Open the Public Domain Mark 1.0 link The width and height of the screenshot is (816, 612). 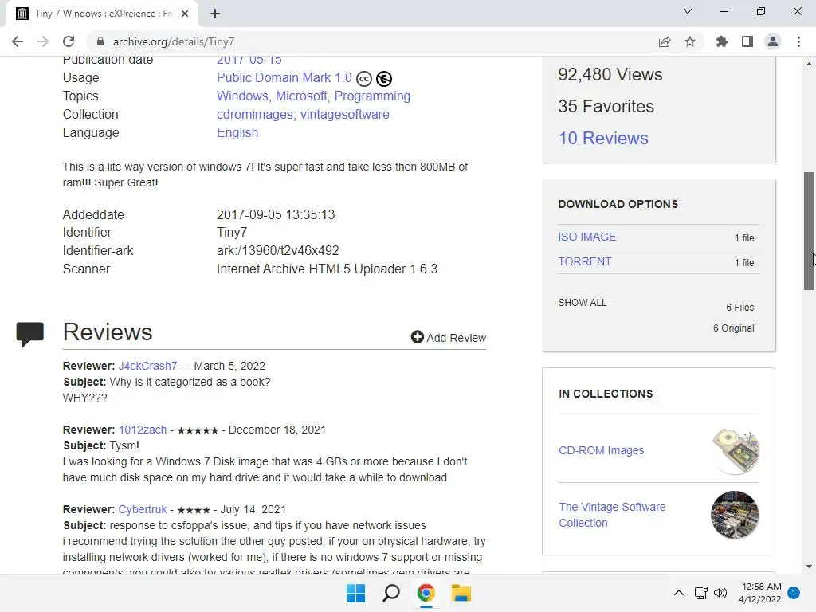[x=284, y=77]
